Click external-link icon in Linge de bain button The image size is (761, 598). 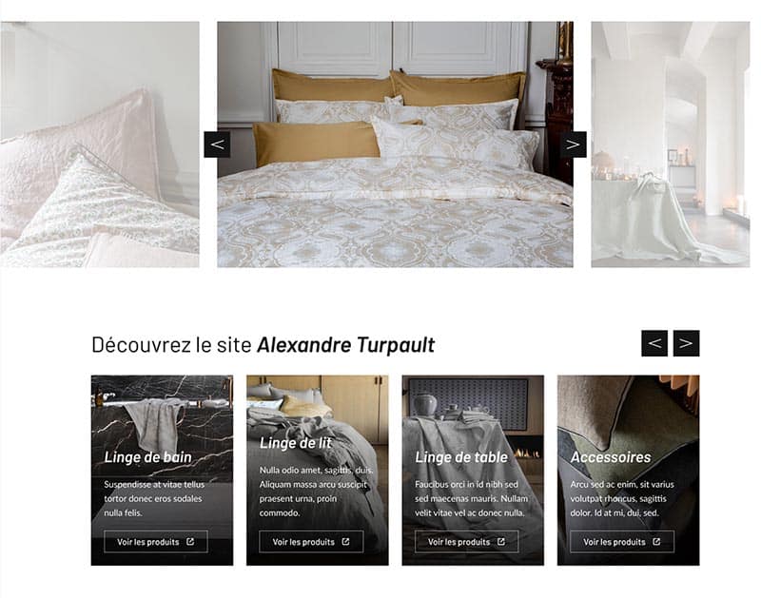(x=190, y=541)
